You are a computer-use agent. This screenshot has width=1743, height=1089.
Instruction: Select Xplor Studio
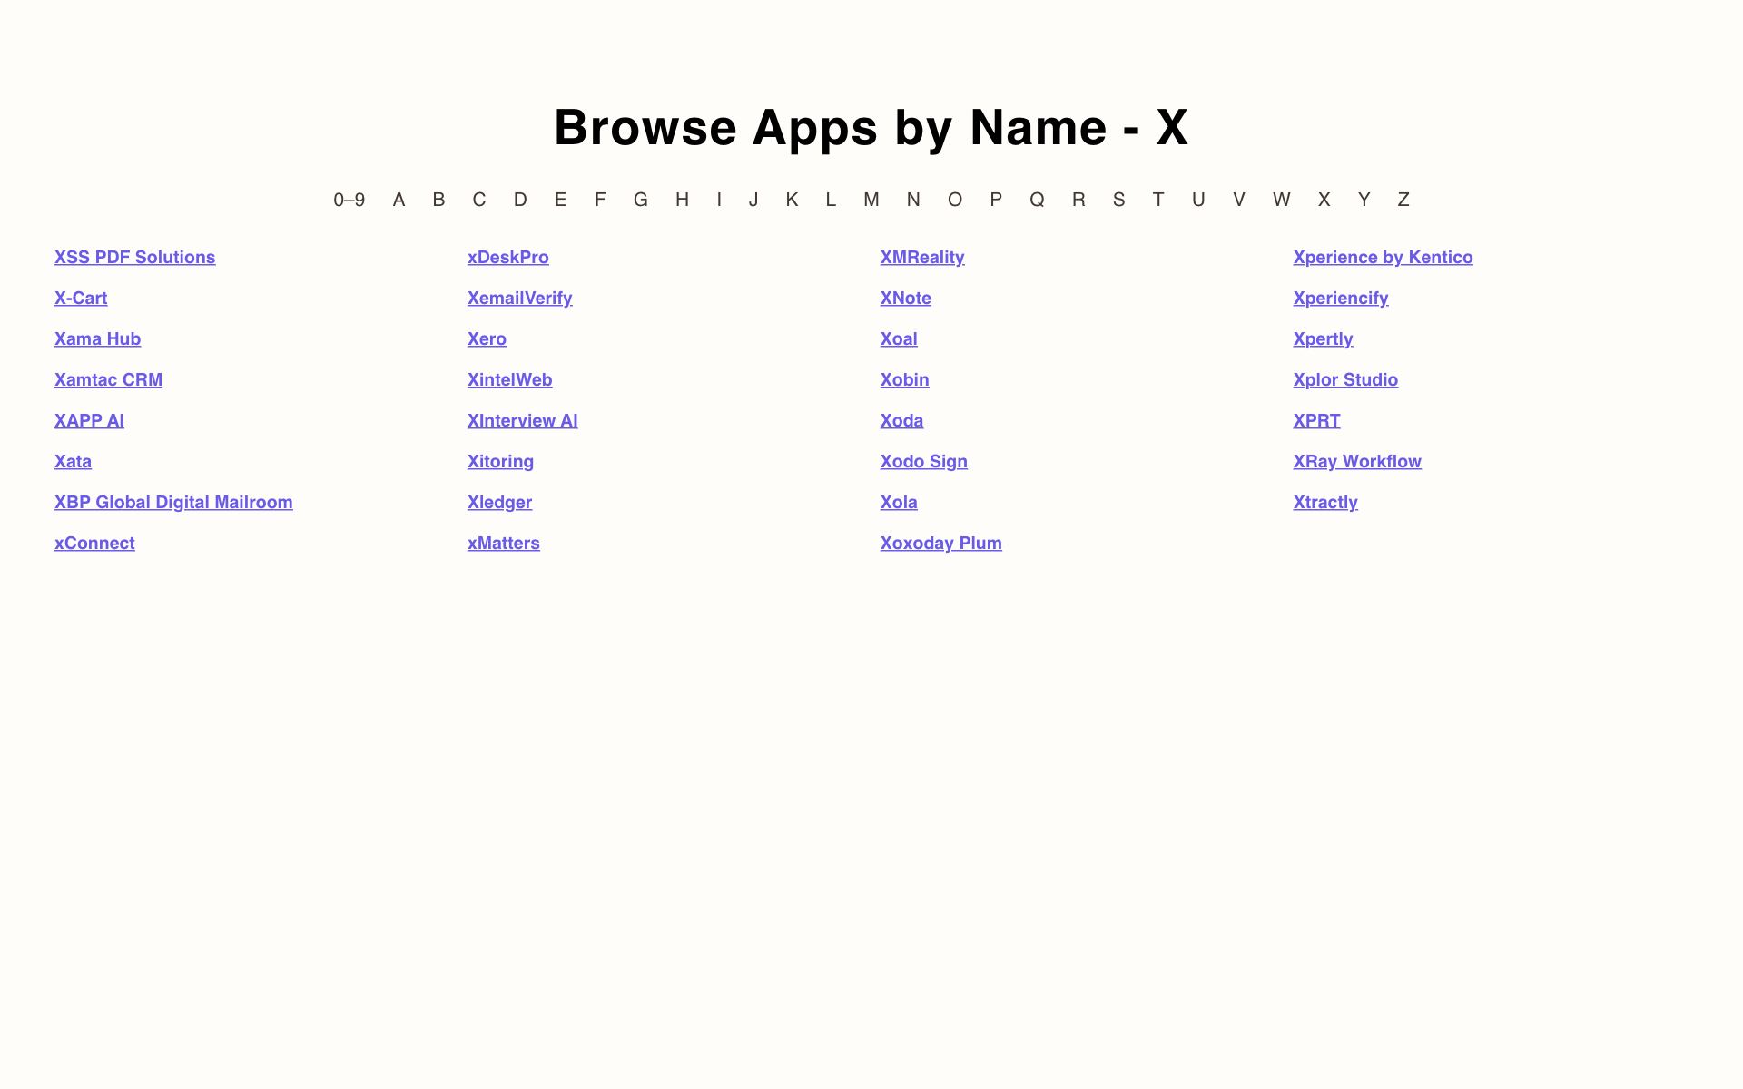point(1345,379)
